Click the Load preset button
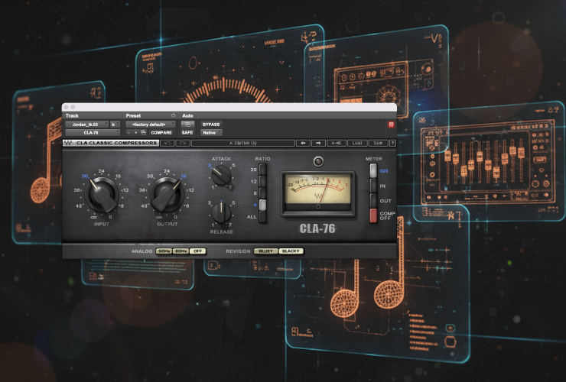Screen dimensions: 566x382 tap(357, 143)
